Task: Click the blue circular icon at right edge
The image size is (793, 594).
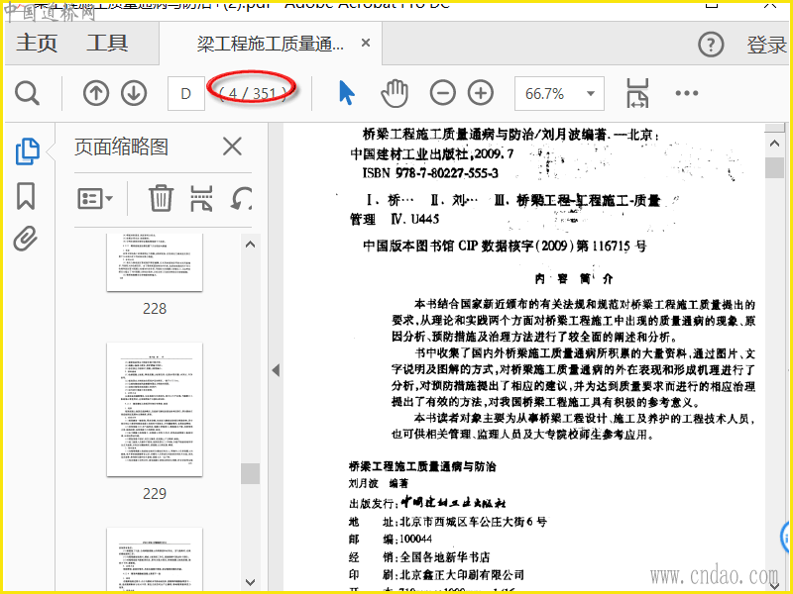Action: click(787, 538)
